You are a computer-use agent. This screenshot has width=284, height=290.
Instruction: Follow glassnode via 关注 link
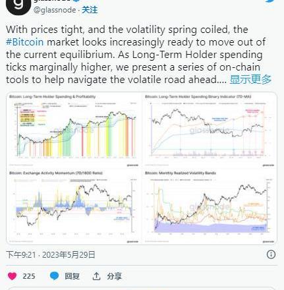tap(90, 10)
